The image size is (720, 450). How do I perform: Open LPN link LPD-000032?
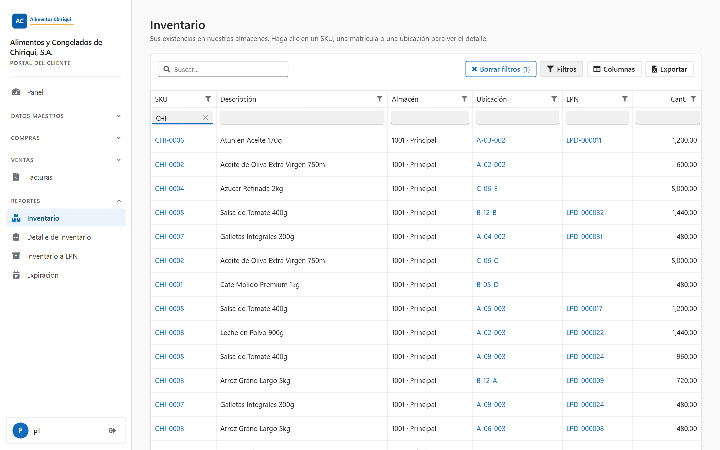(585, 213)
